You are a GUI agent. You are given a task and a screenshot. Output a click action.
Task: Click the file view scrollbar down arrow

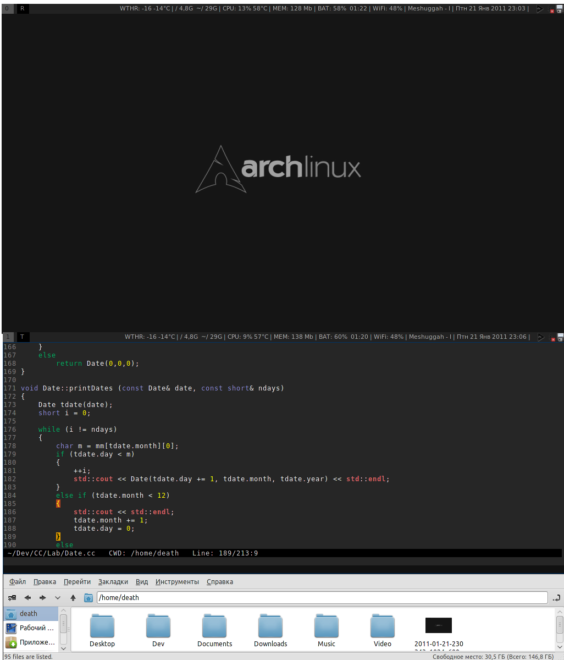[560, 648]
